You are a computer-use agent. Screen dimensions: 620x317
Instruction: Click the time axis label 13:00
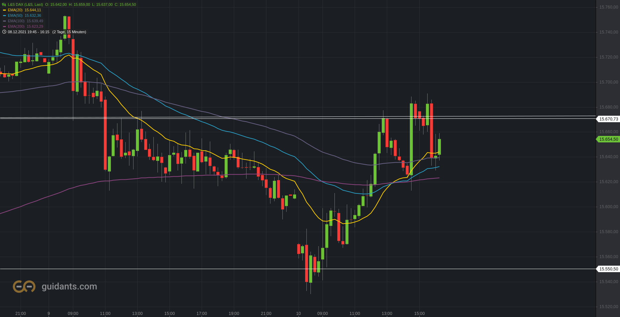tap(137, 313)
